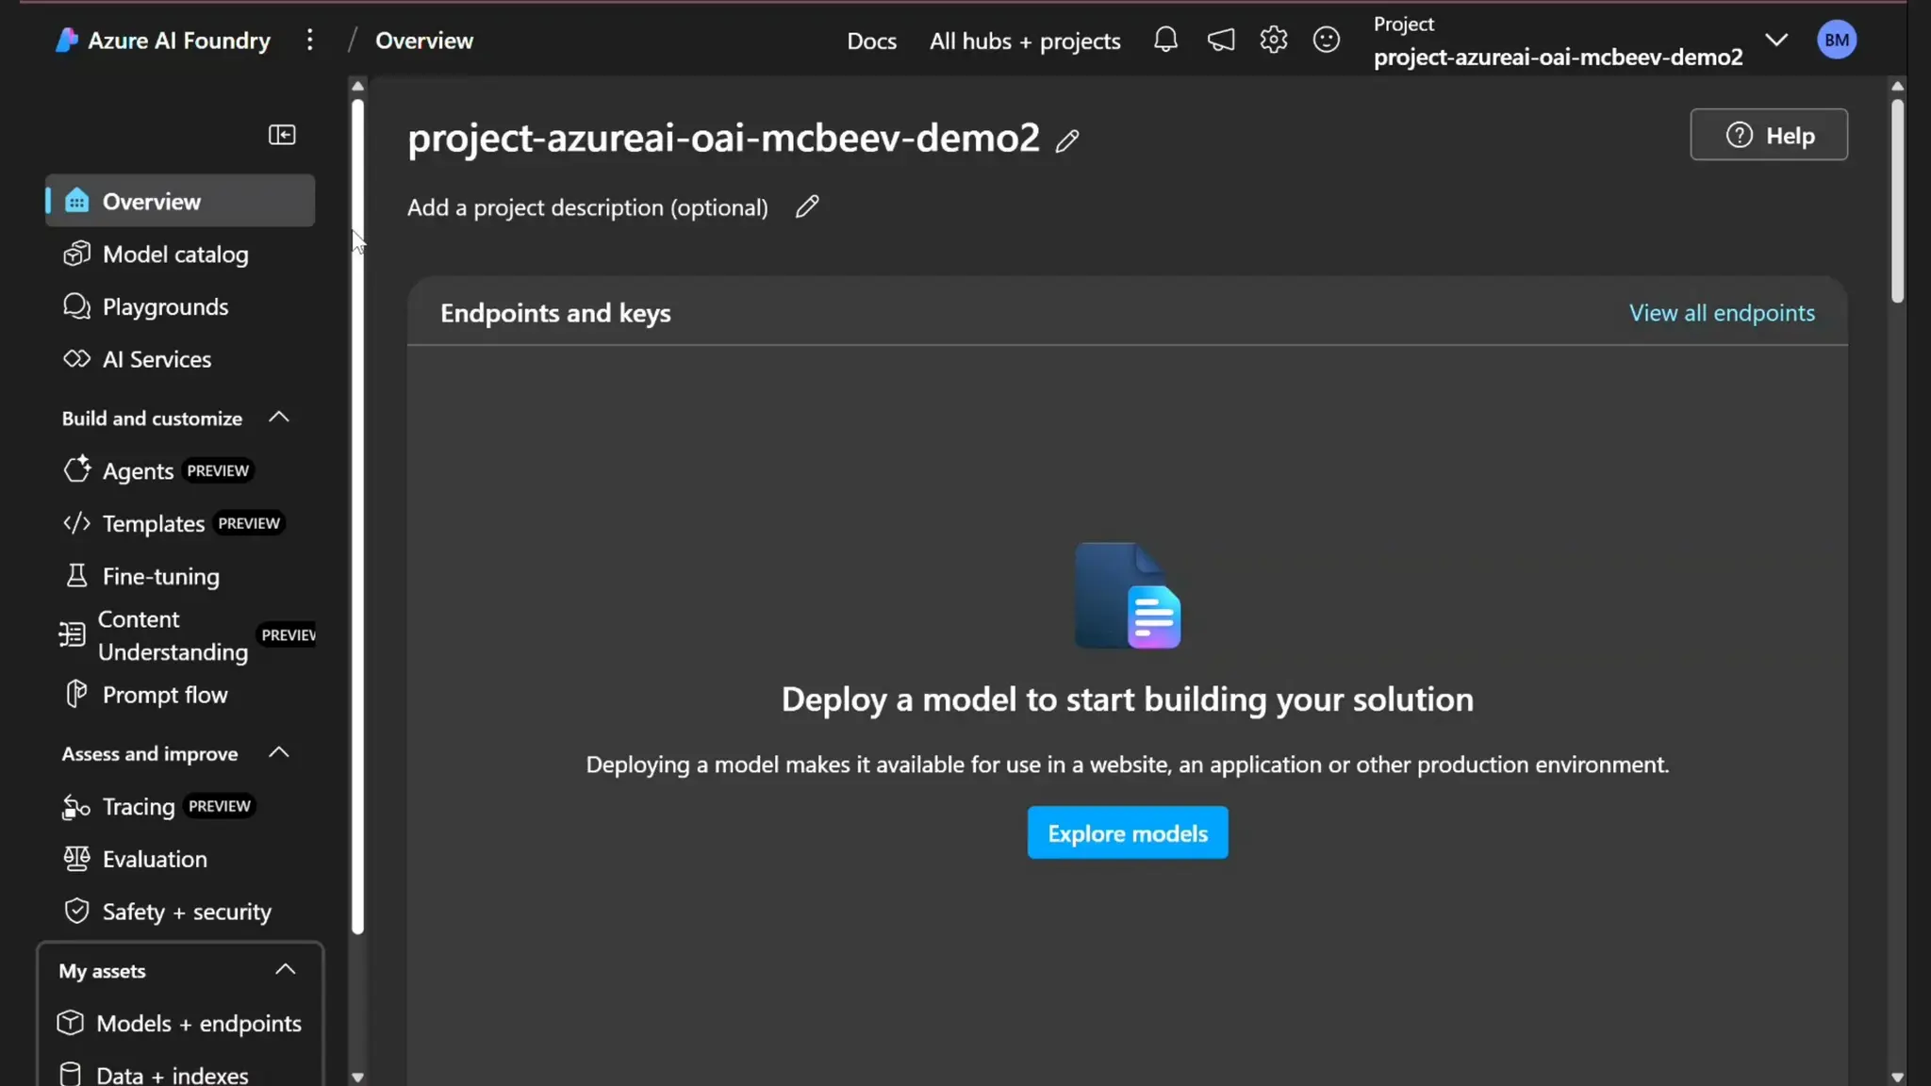The image size is (1931, 1086).
Task: Click the Data + indexes database icon
Action: coord(71,1074)
